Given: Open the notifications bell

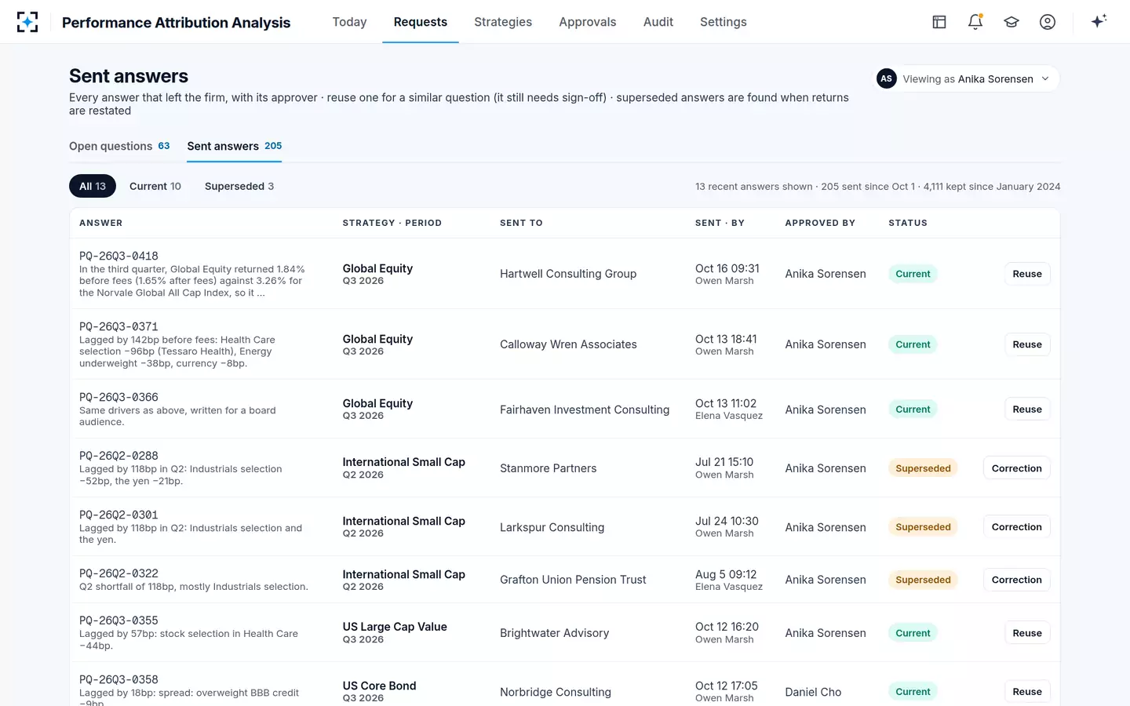Looking at the screenshot, I should click(x=975, y=22).
